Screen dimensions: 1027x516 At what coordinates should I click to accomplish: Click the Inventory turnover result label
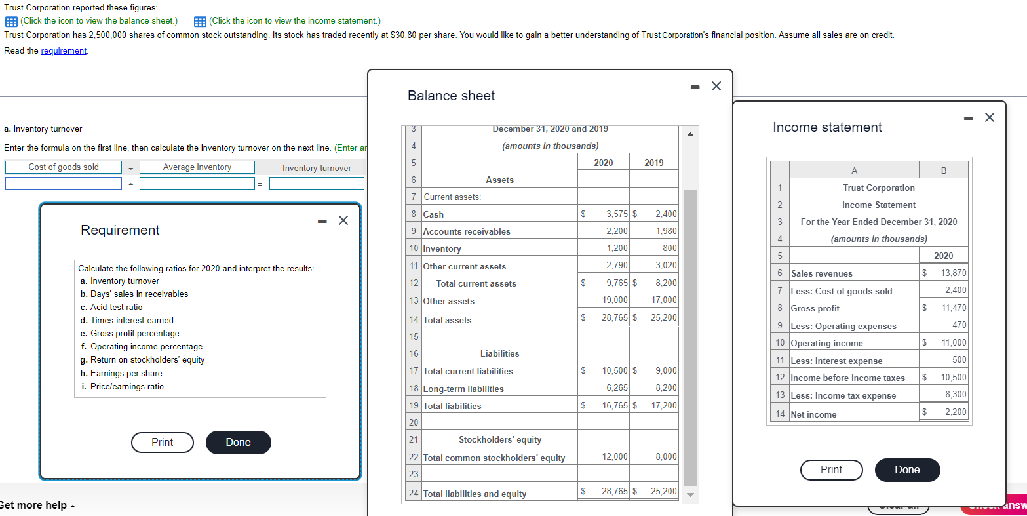(317, 169)
